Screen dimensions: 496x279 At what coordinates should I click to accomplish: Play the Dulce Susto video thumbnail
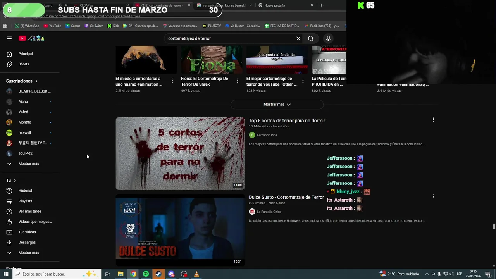[x=180, y=230]
